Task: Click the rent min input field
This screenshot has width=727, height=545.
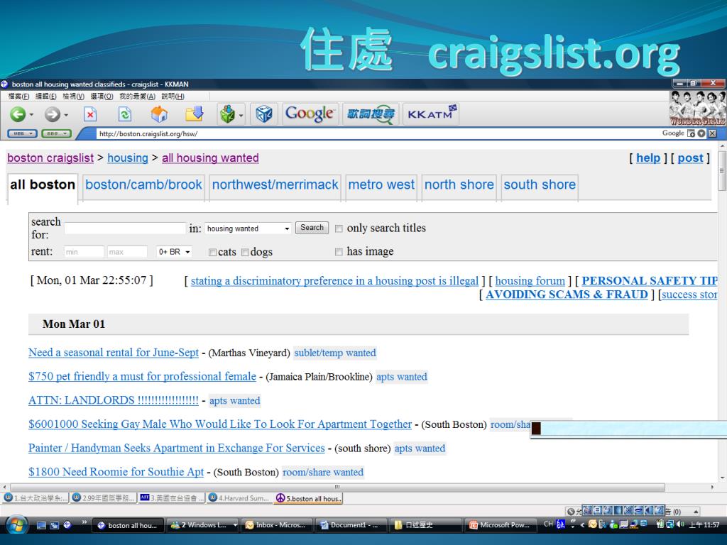Action: click(84, 252)
